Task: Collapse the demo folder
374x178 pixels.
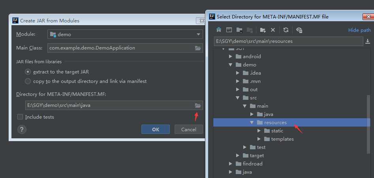Action: (230, 64)
